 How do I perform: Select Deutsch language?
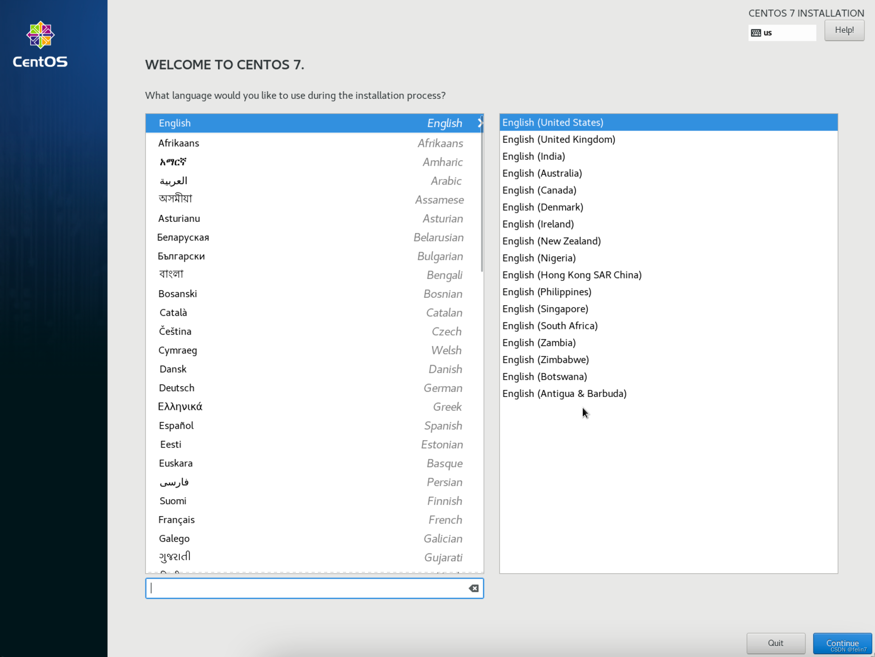(x=314, y=388)
